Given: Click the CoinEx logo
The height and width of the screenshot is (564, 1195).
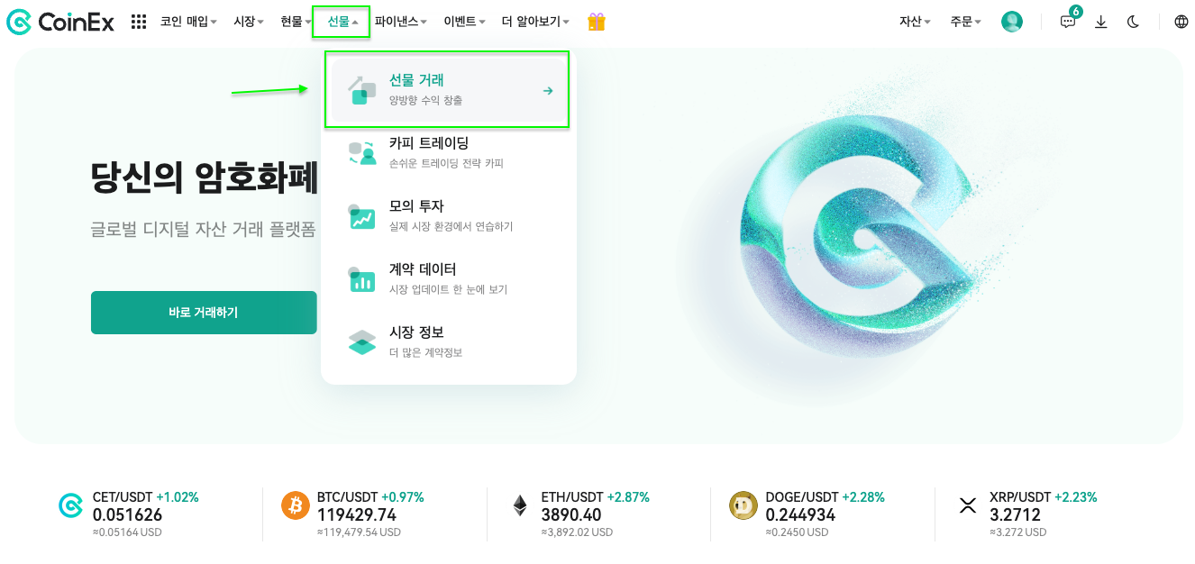Looking at the screenshot, I should 59,22.
